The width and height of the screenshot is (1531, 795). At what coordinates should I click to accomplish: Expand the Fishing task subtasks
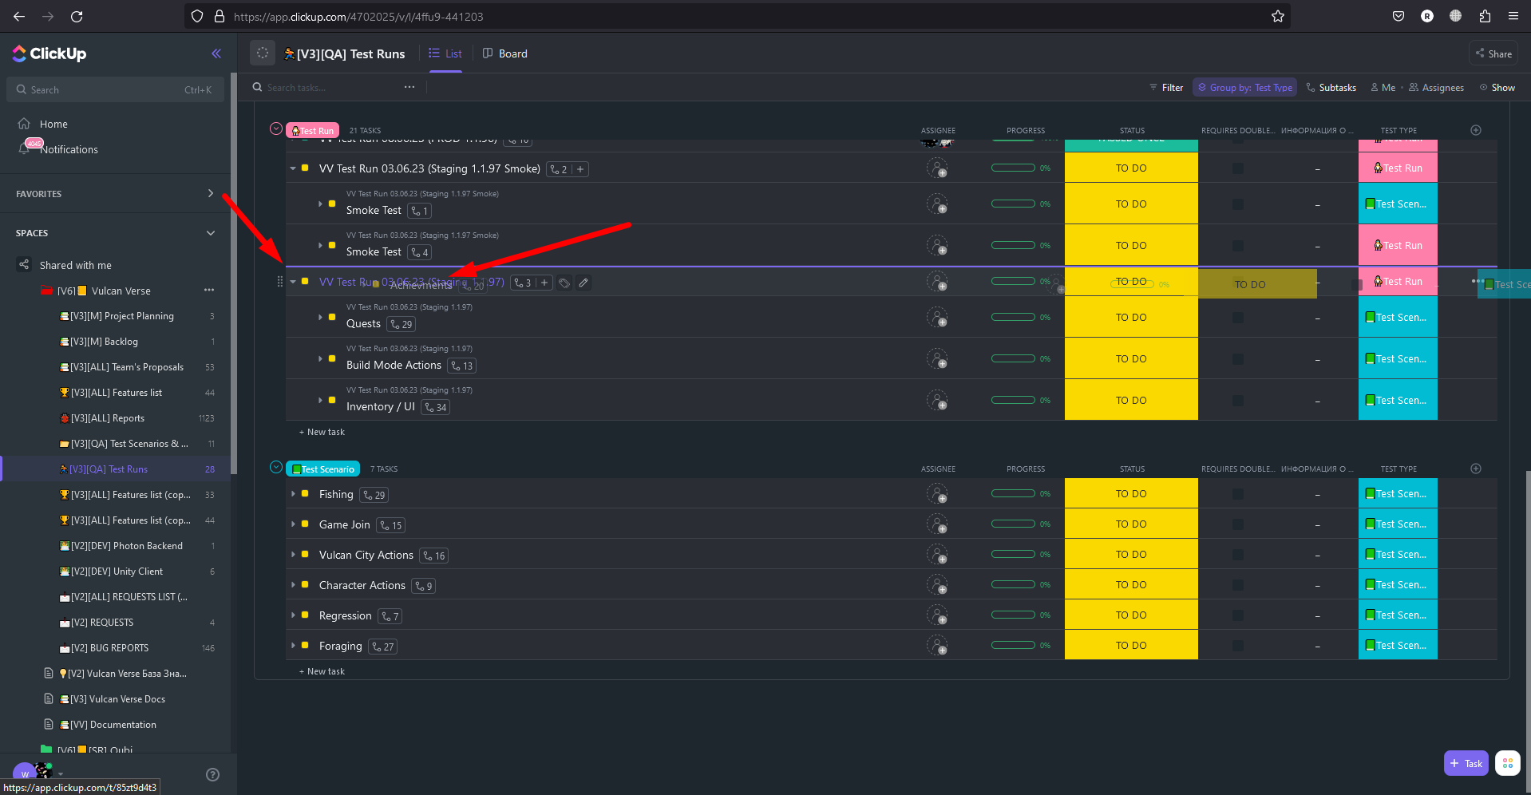point(293,494)
